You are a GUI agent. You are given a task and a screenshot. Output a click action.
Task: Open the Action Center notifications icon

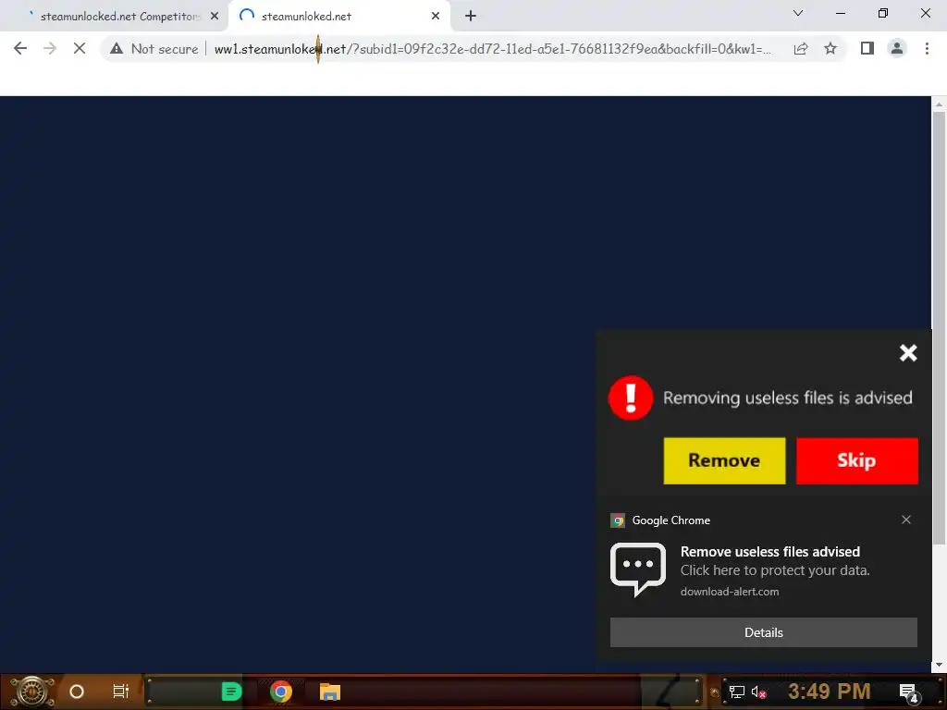[910, 692]
